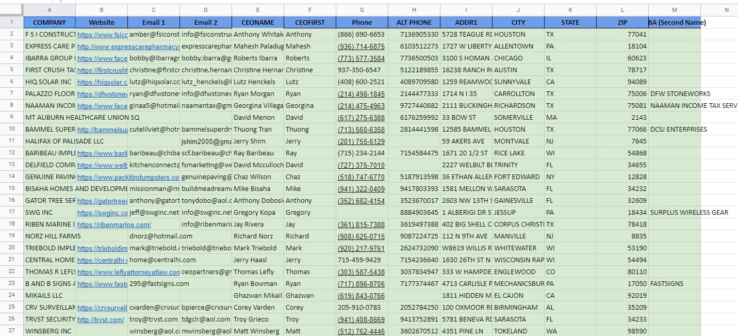Click the Email 1 header cell
Screen dimensions: 738x336
point(154,22)
